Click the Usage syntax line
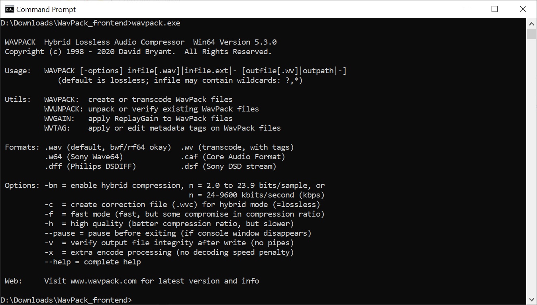The width and height of the screenshot is (537, 305). pyautogui.click(x=195, y=71)
